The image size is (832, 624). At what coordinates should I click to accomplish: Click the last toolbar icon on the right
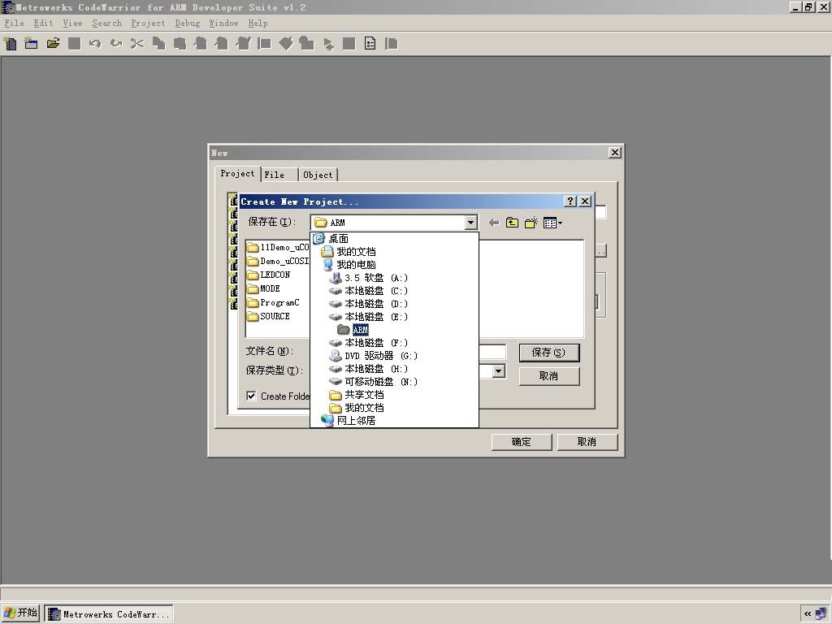tap(392, 44)
